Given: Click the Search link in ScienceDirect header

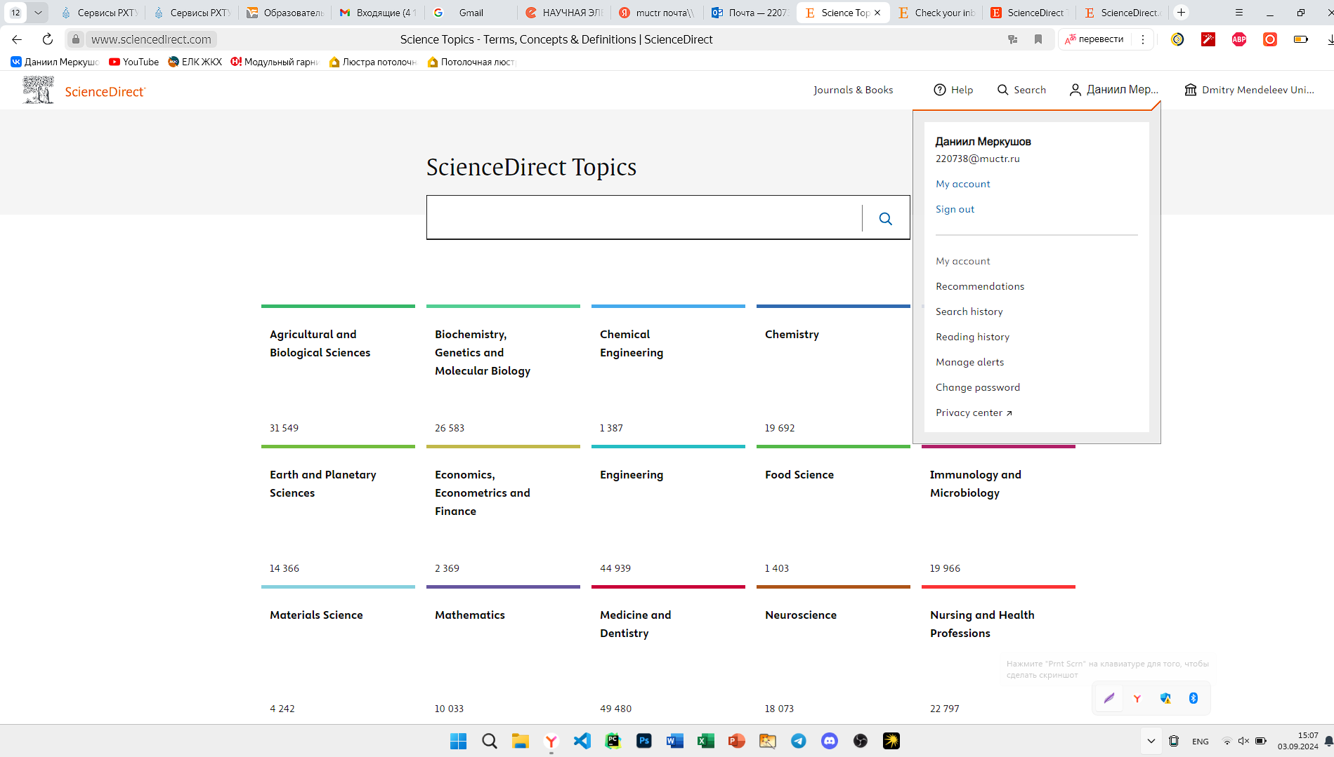Looking at the screenshot, I should coord(1021,90).
